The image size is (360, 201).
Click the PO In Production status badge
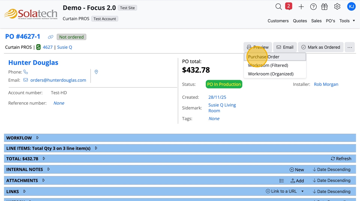[224, 84]
